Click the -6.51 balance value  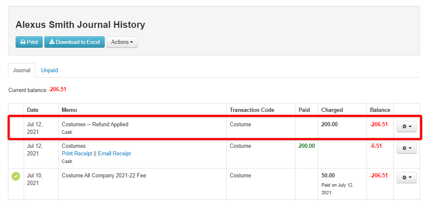pos(376,146)
